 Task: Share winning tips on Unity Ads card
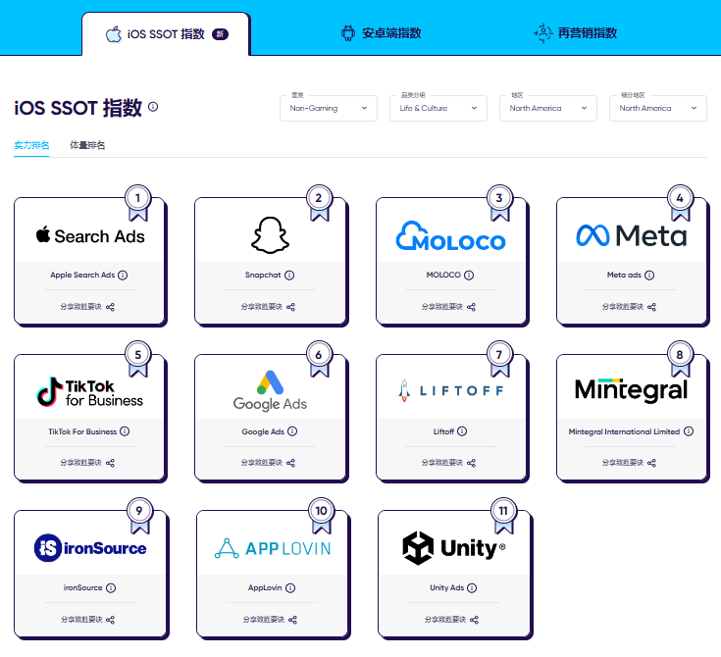[451, 620]
